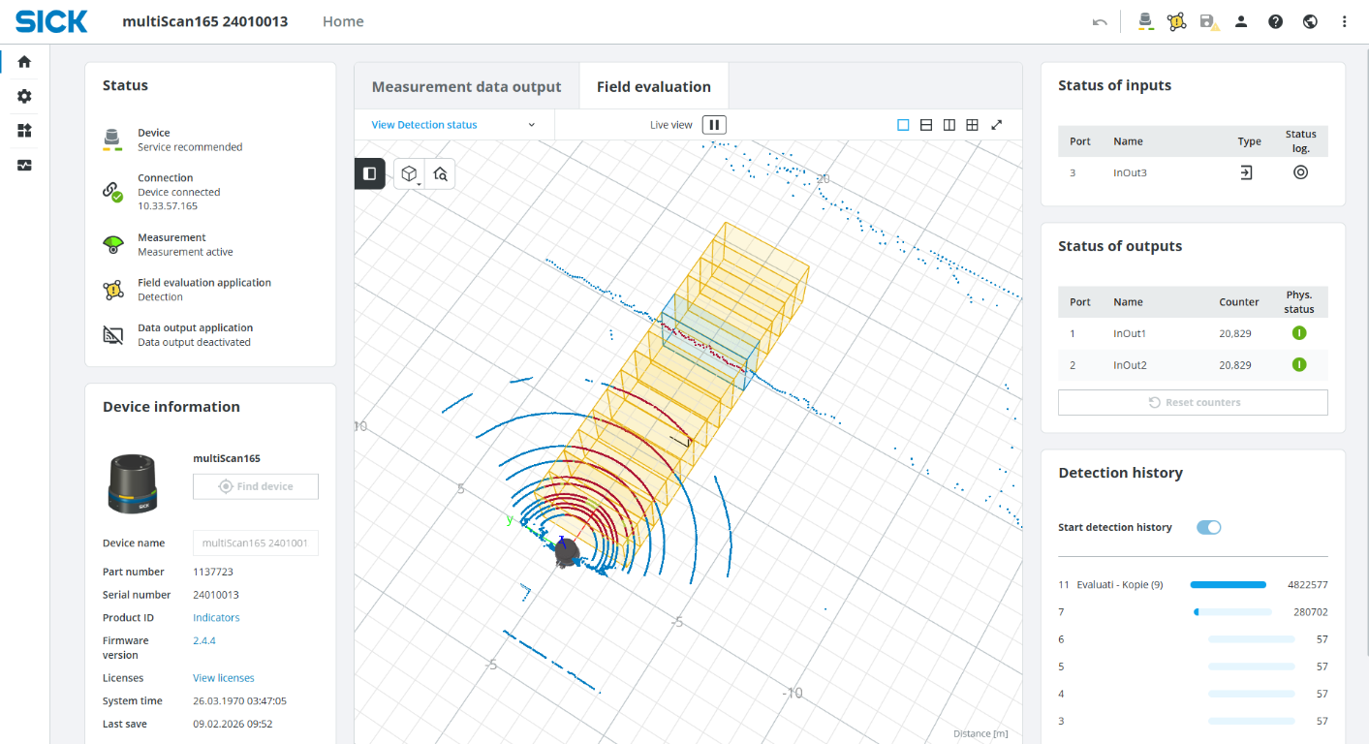The height and width of the screenshot is (744, 1369).
Task: Click the Reset counters button
Action: [x=1193, y=402]
